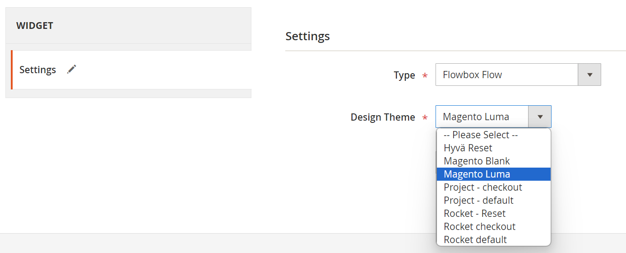Choose Project - checkout theme
The width and height of the screenshot is (626, 253).
(482, 187)
